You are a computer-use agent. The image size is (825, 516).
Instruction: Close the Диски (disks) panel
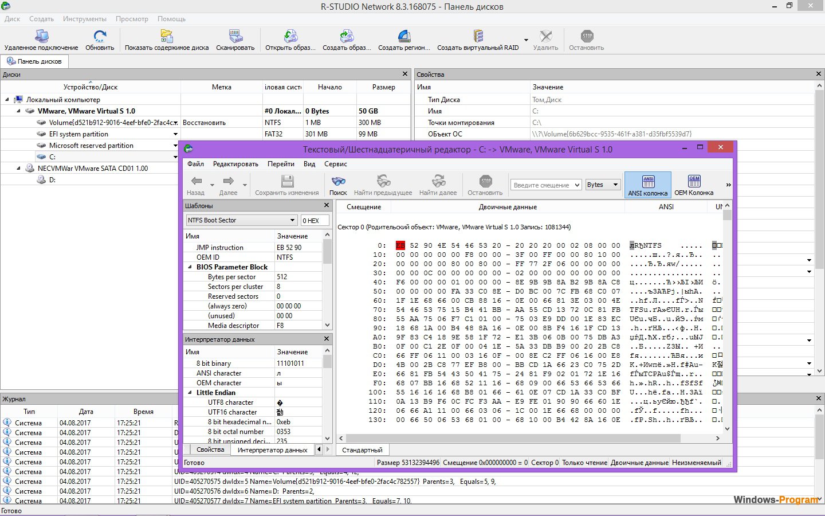(405, 74)
